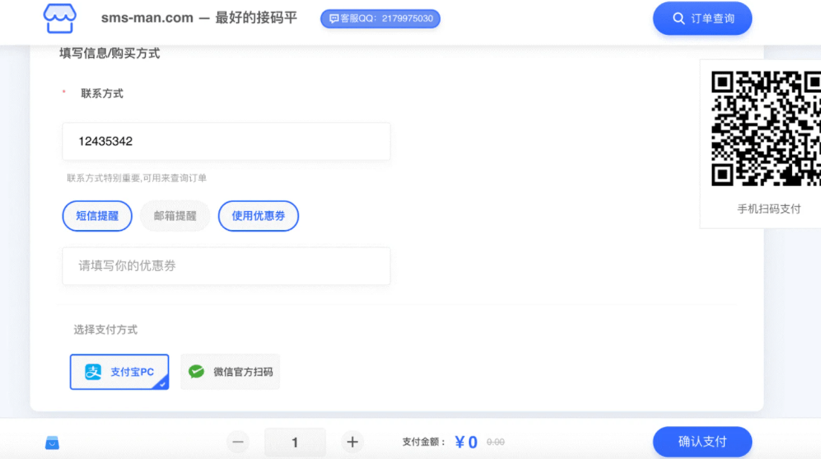The width and height of the screenshot is (821, 459).
Task: Click the 填写信息/购买方式 section heading
Action: [109, 53]
